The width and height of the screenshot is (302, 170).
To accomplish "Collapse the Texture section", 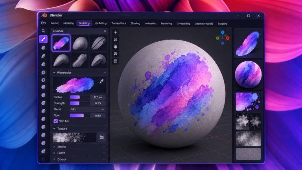I will 54,129.
